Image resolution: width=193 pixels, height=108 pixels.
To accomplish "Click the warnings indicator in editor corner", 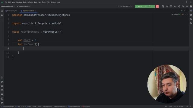I will pyautogui.click(x=183, y=14).
